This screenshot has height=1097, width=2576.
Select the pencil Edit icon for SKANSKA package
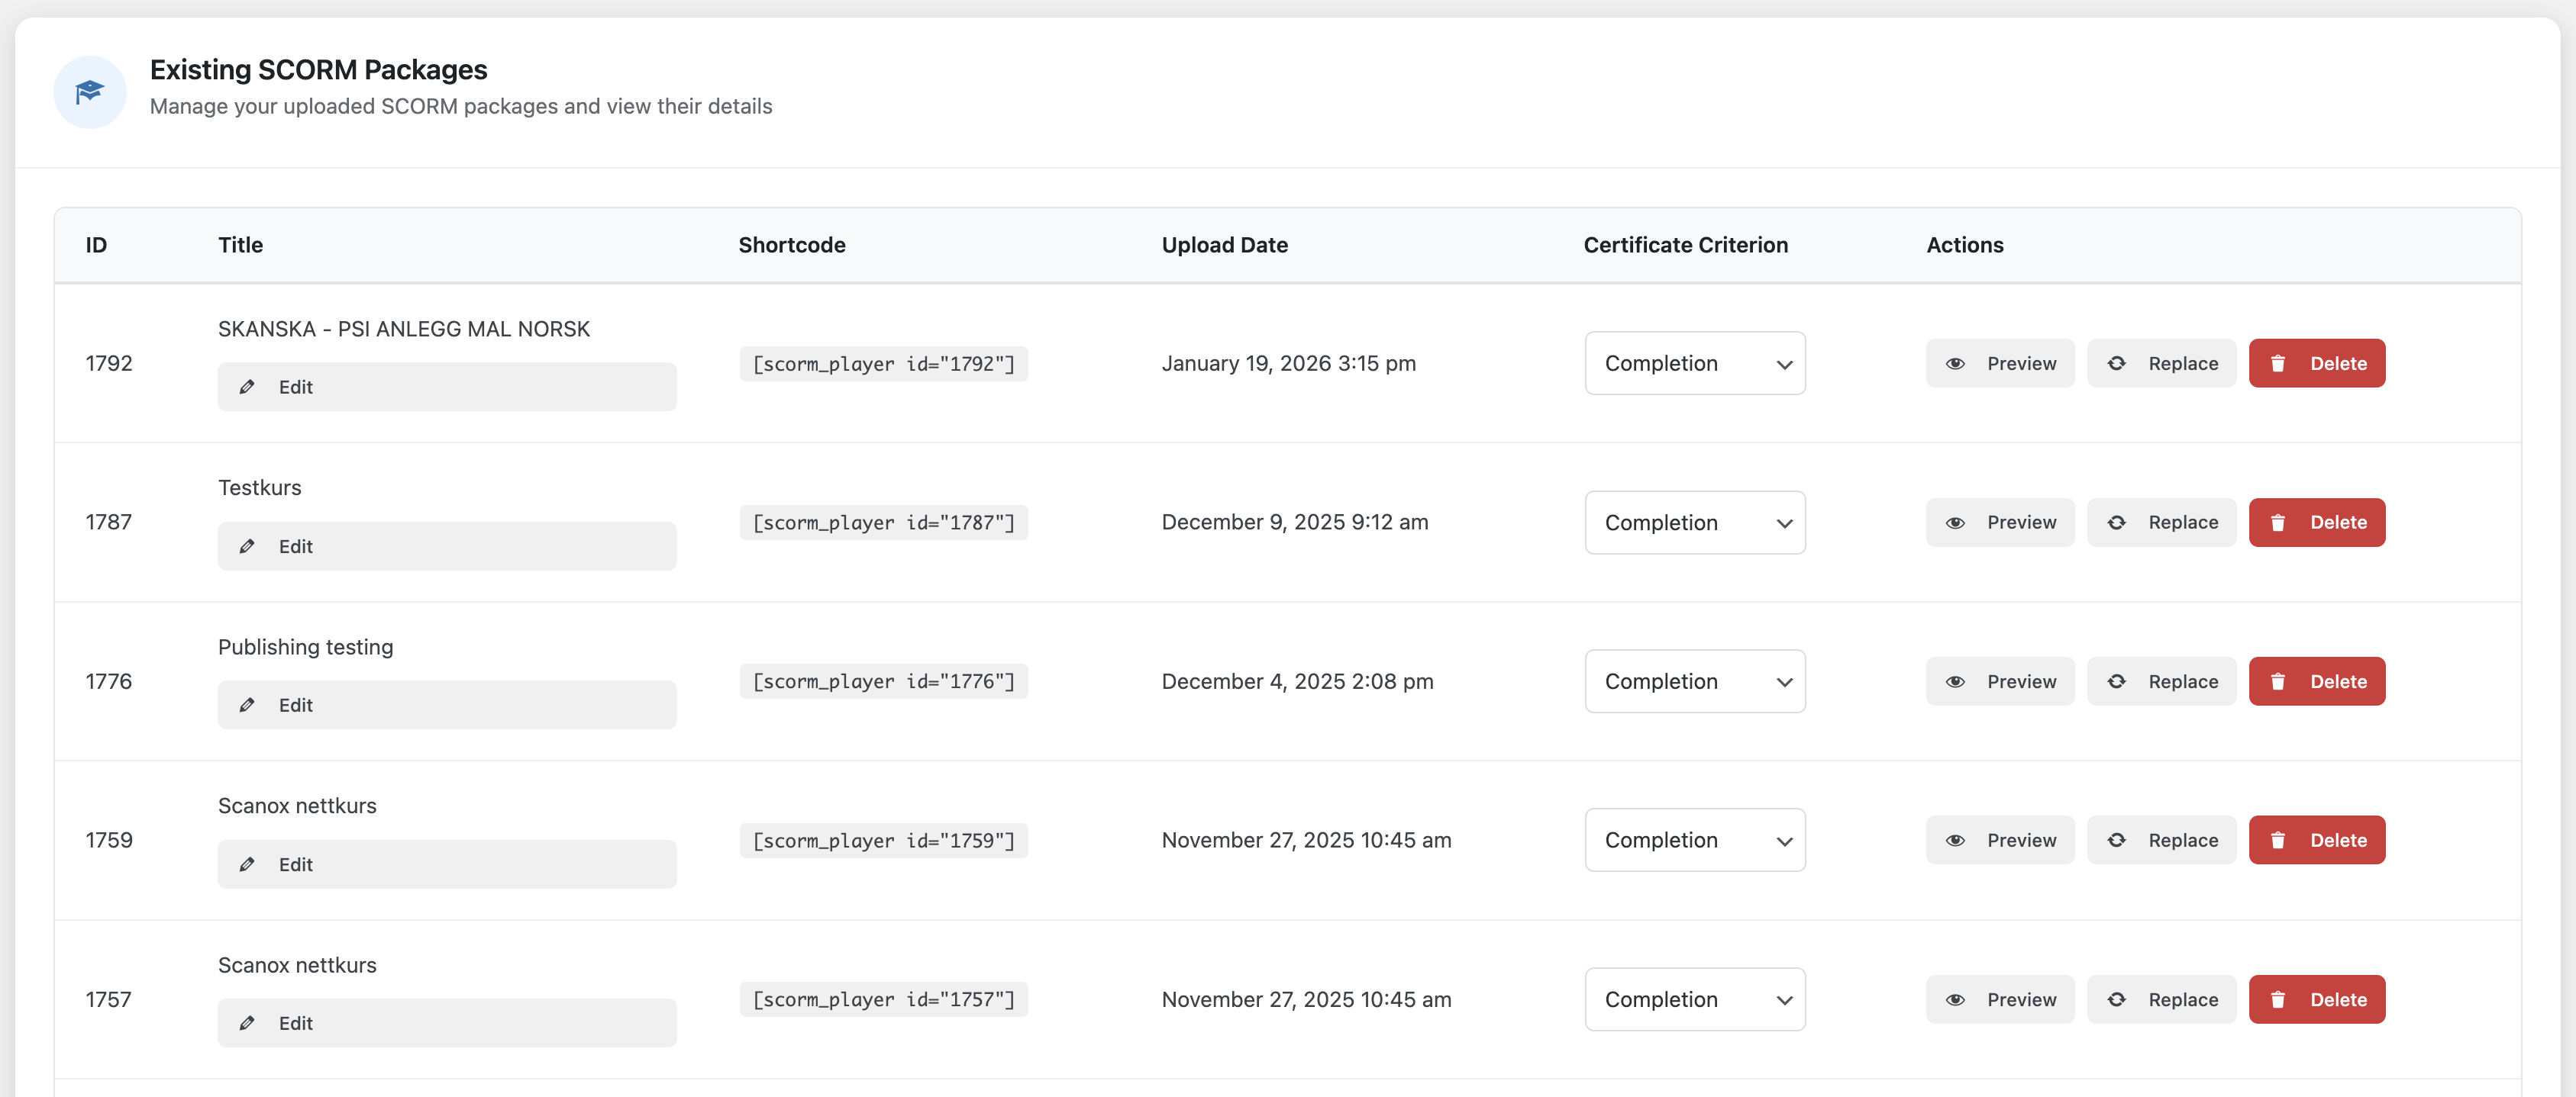(x=249, y=387)
